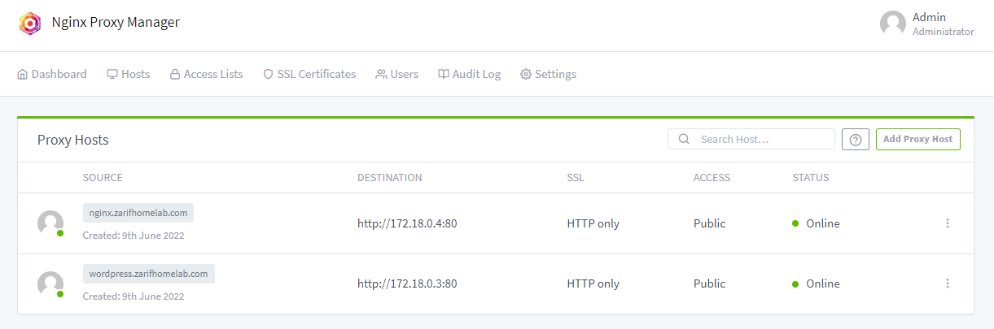Open the Access Lists tab
The image size is (994, 329).
(206, 74)
